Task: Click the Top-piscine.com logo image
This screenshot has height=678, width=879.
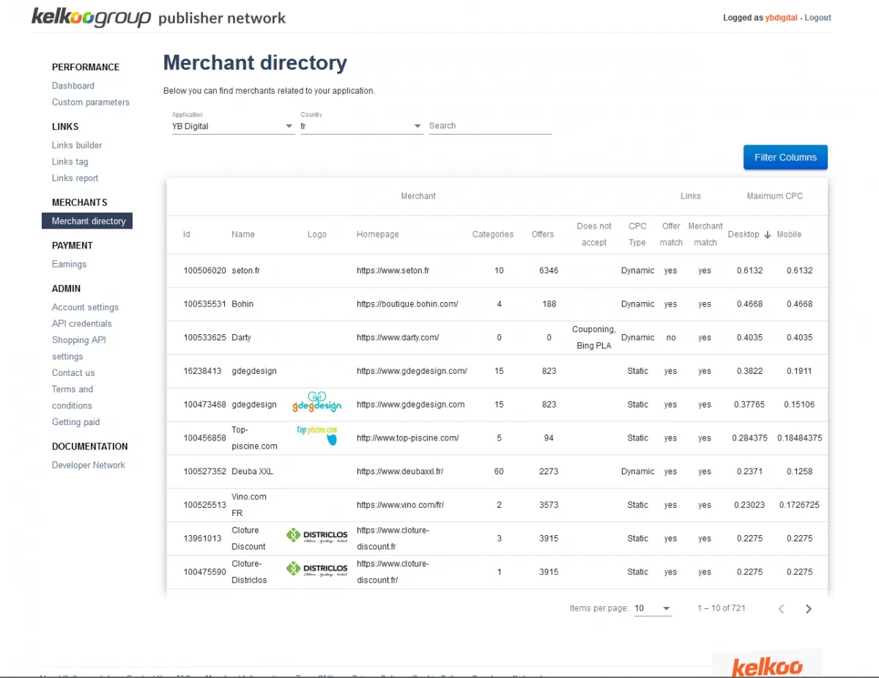Action: [317, 436]
